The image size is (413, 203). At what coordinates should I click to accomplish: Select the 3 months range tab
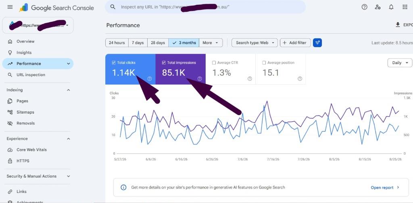pyautogui.click(x=184, y=43)
